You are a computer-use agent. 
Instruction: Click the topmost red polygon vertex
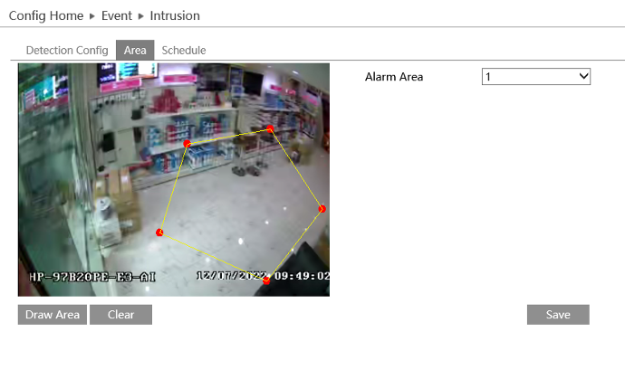270,129
